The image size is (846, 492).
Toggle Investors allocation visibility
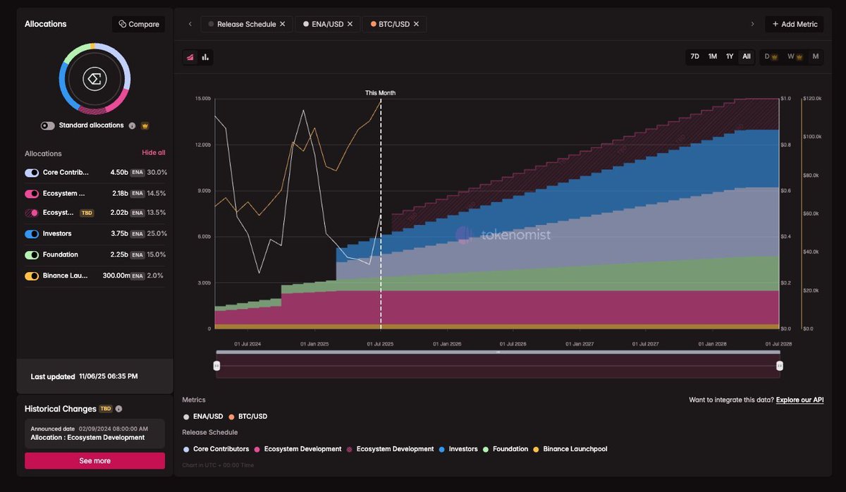click(32, 234)
